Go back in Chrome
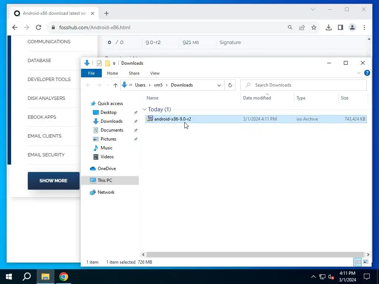This screenshot has height=284, width=379. pos(15,27)
